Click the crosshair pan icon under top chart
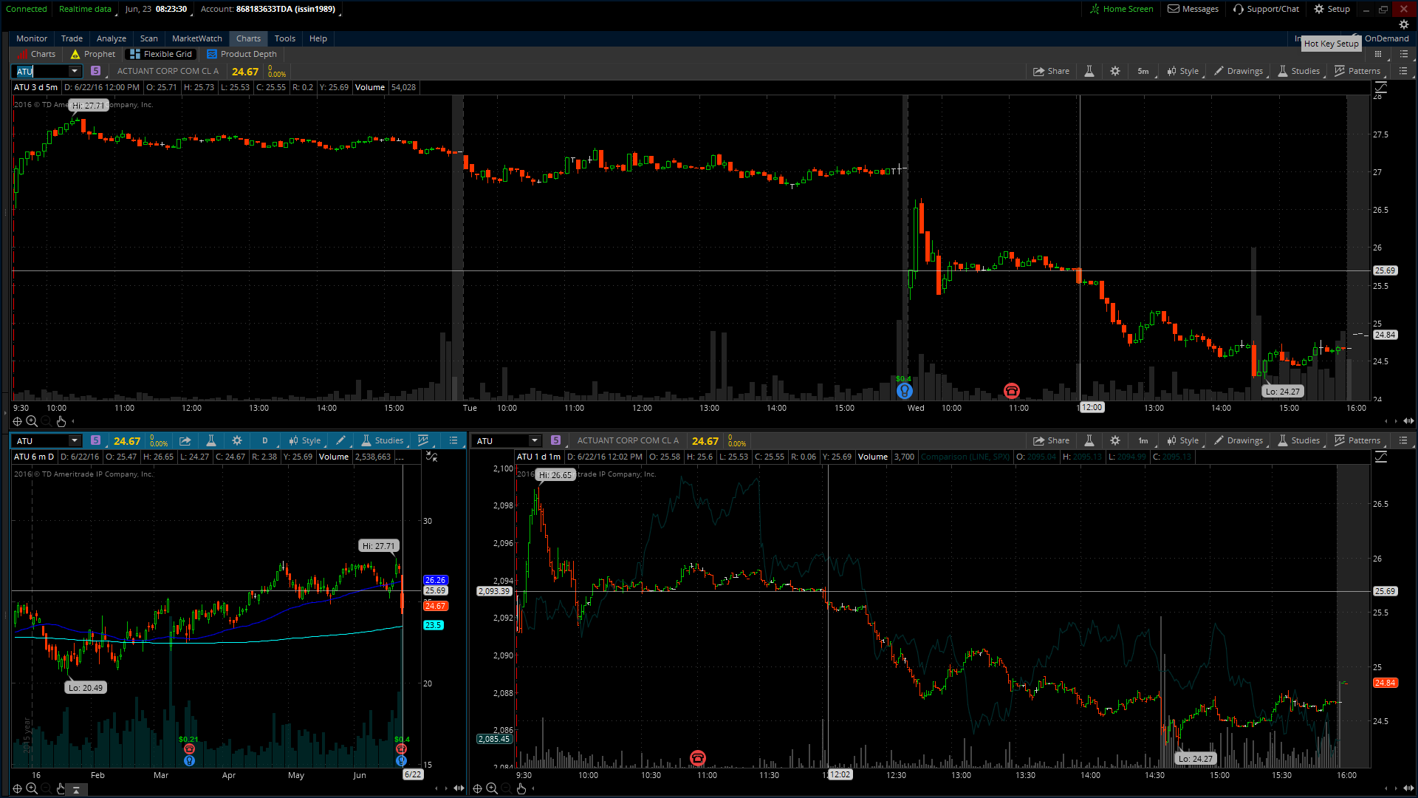This screenshot has width=1418, height=798. pos(17,421)
